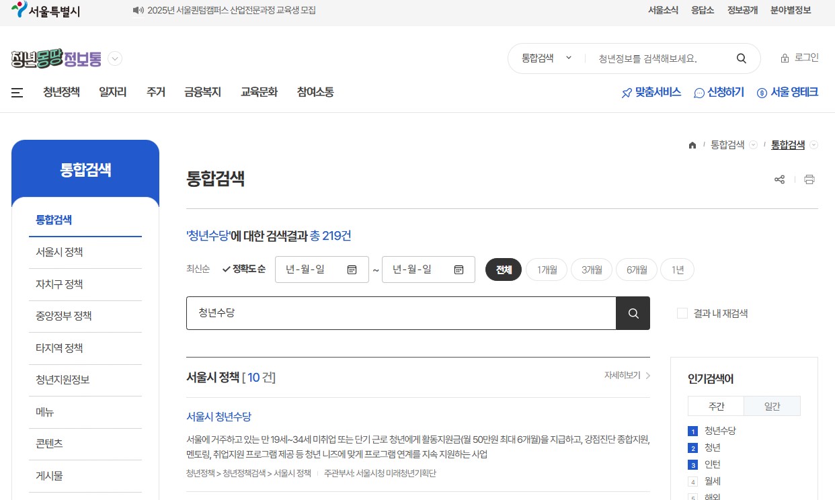Click the print icon
The height and width of the screenshot is (500, 835).
809,179
